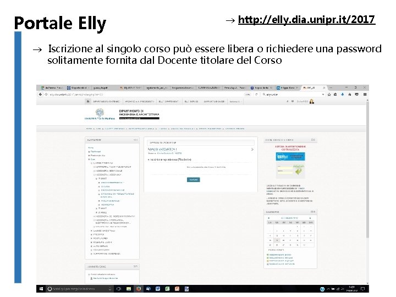Open Excel from the taskbar
Screen dimensions: 396x297
coord(167,289)
